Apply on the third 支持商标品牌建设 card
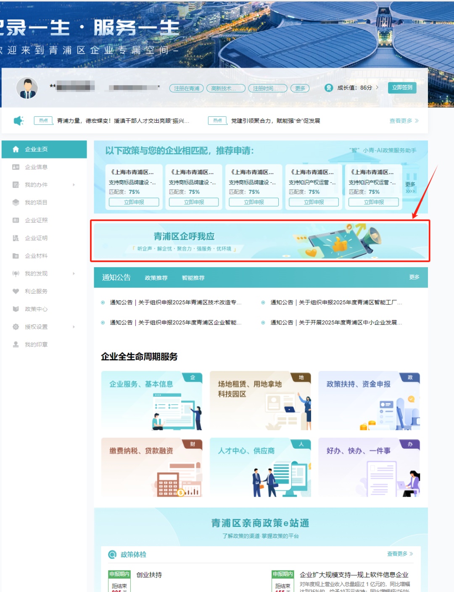The width and height of the screenshot is (454, 592). tap(254, 202)
